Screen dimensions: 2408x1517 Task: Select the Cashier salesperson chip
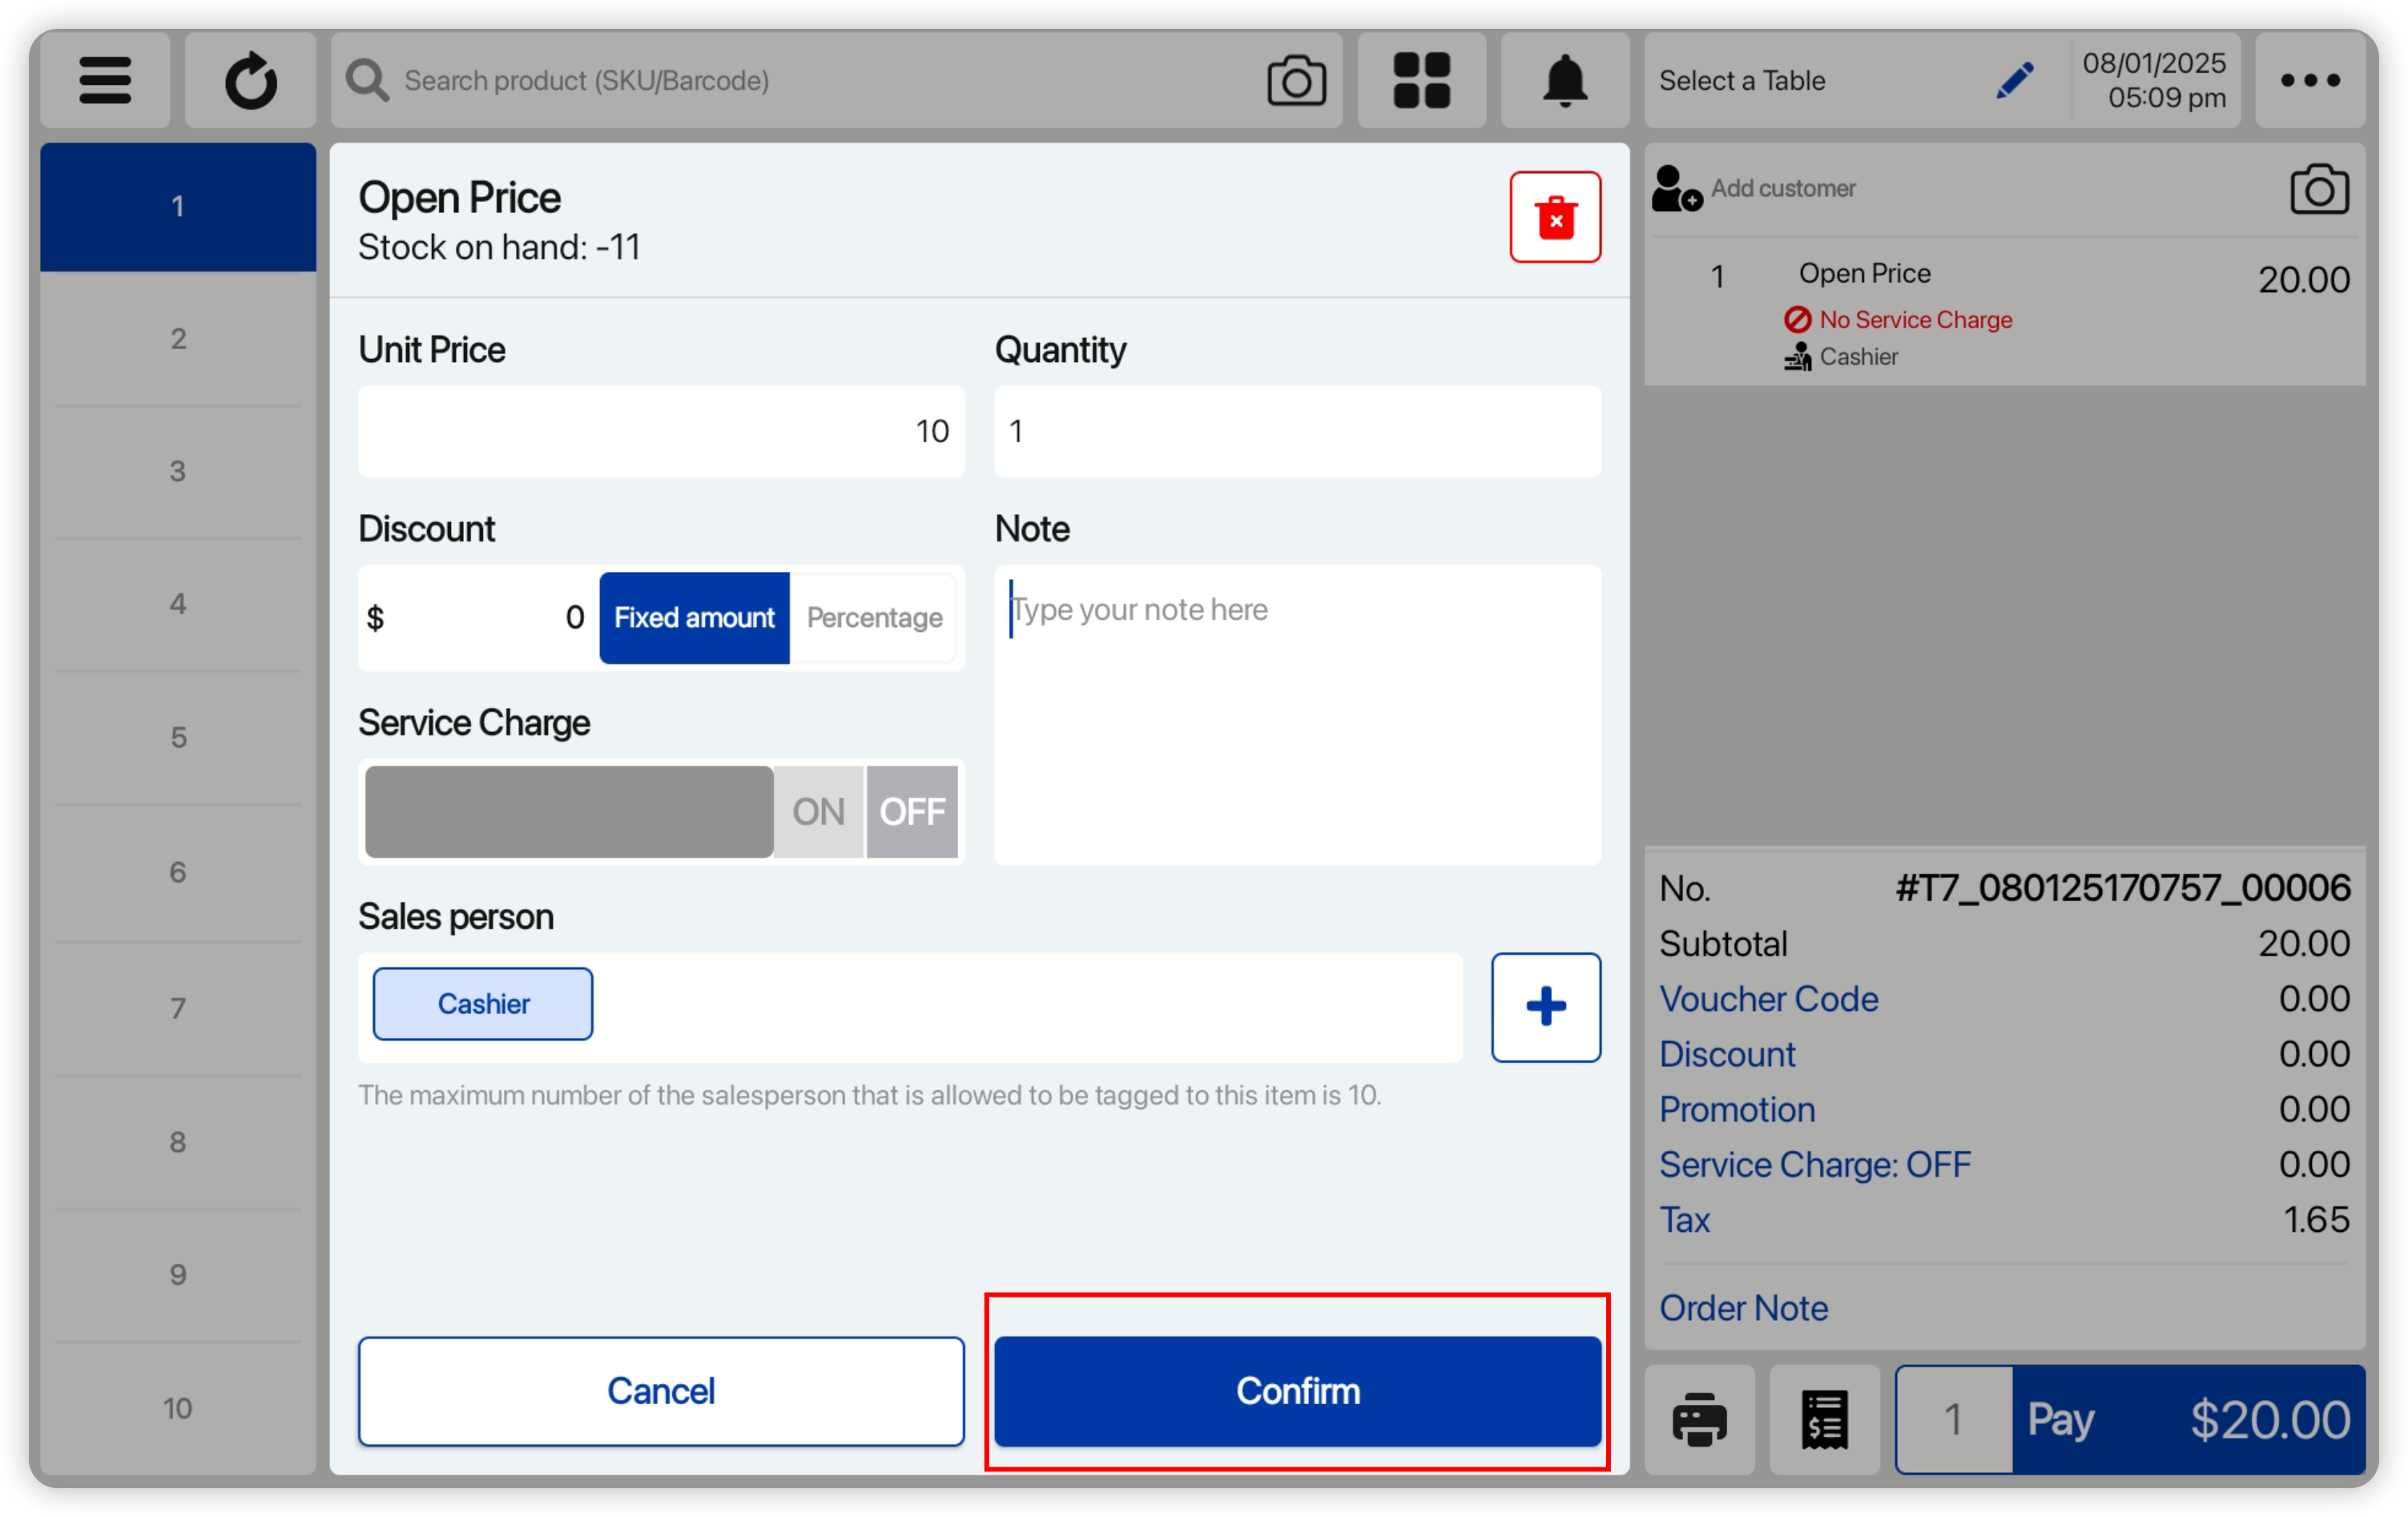[483, 1004]
